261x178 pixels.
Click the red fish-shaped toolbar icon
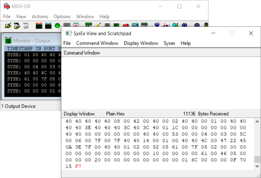click(126, 25)
